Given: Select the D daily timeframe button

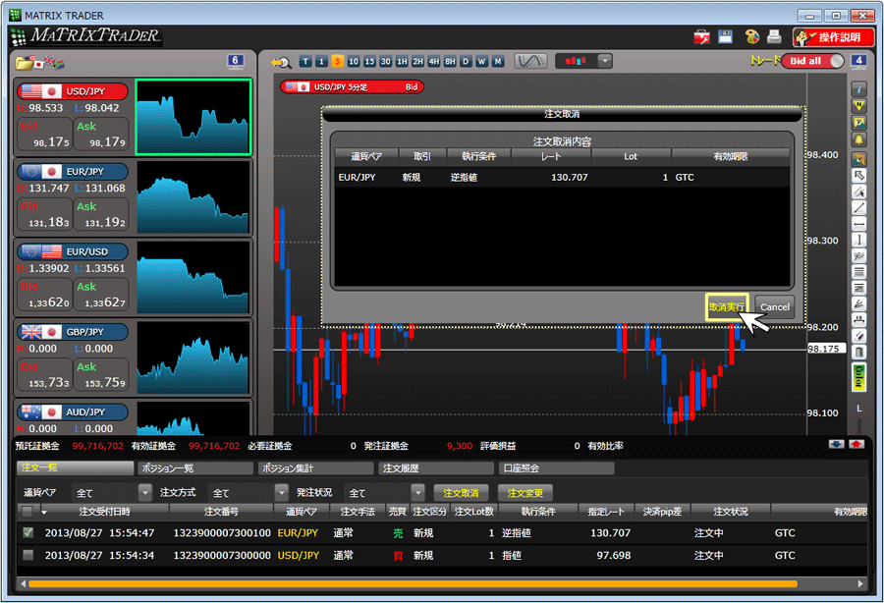Looking at the screenshot, I should (466, 62).
